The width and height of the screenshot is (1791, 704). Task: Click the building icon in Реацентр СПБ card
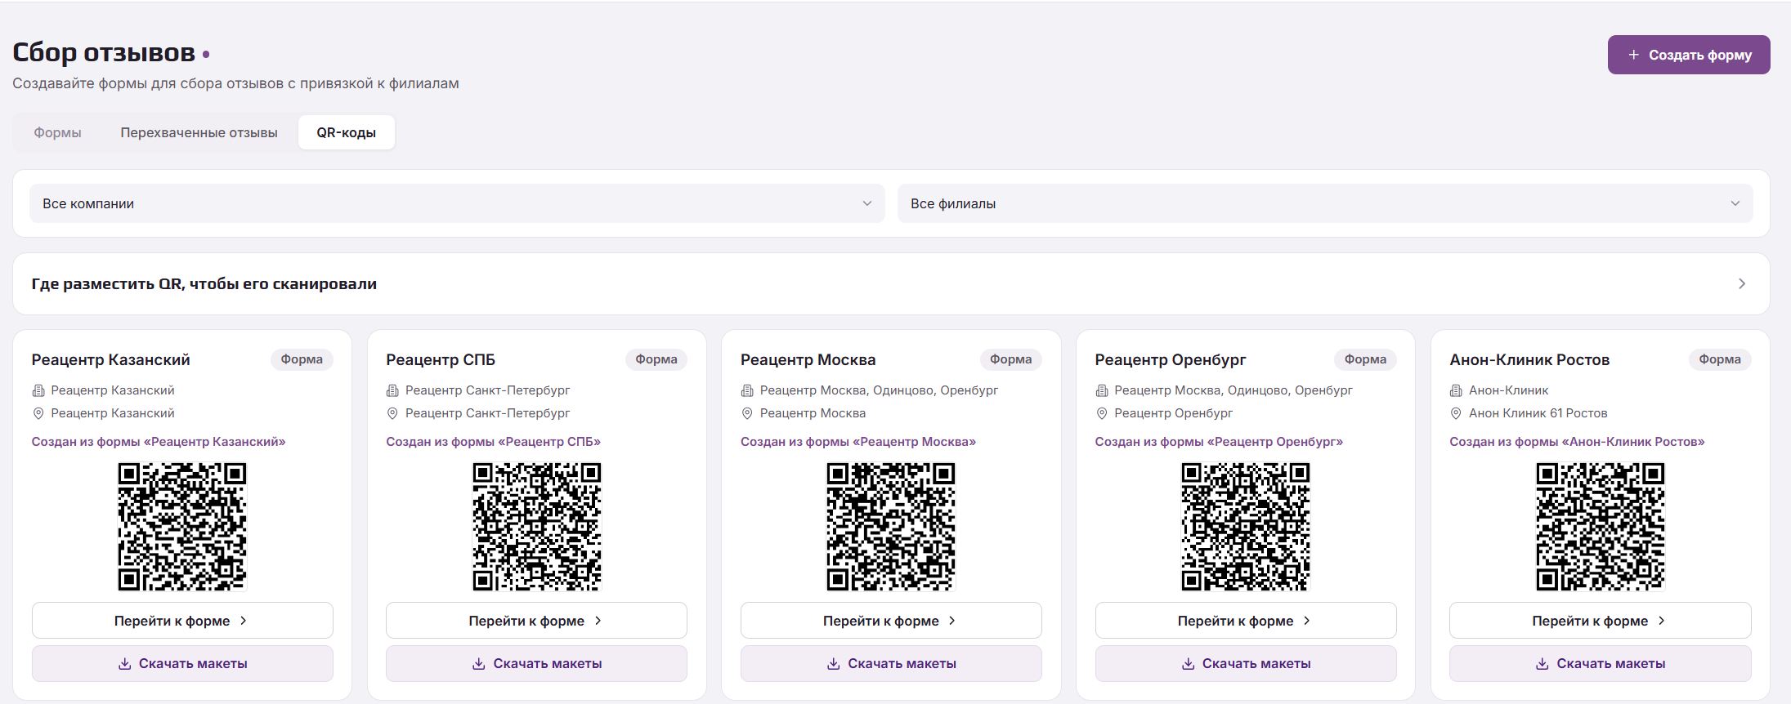(392, 390)
